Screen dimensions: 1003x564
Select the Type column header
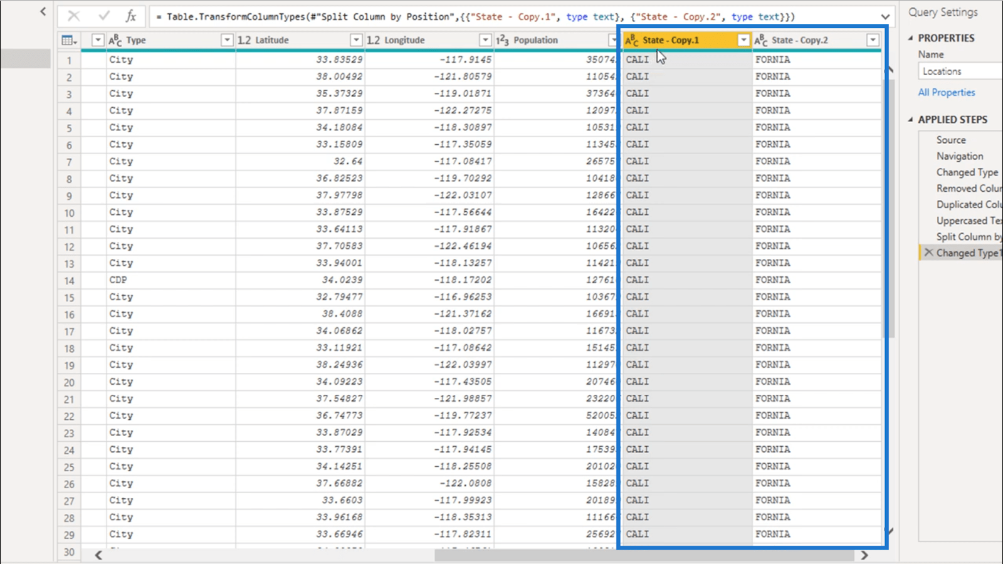[171, 40]
